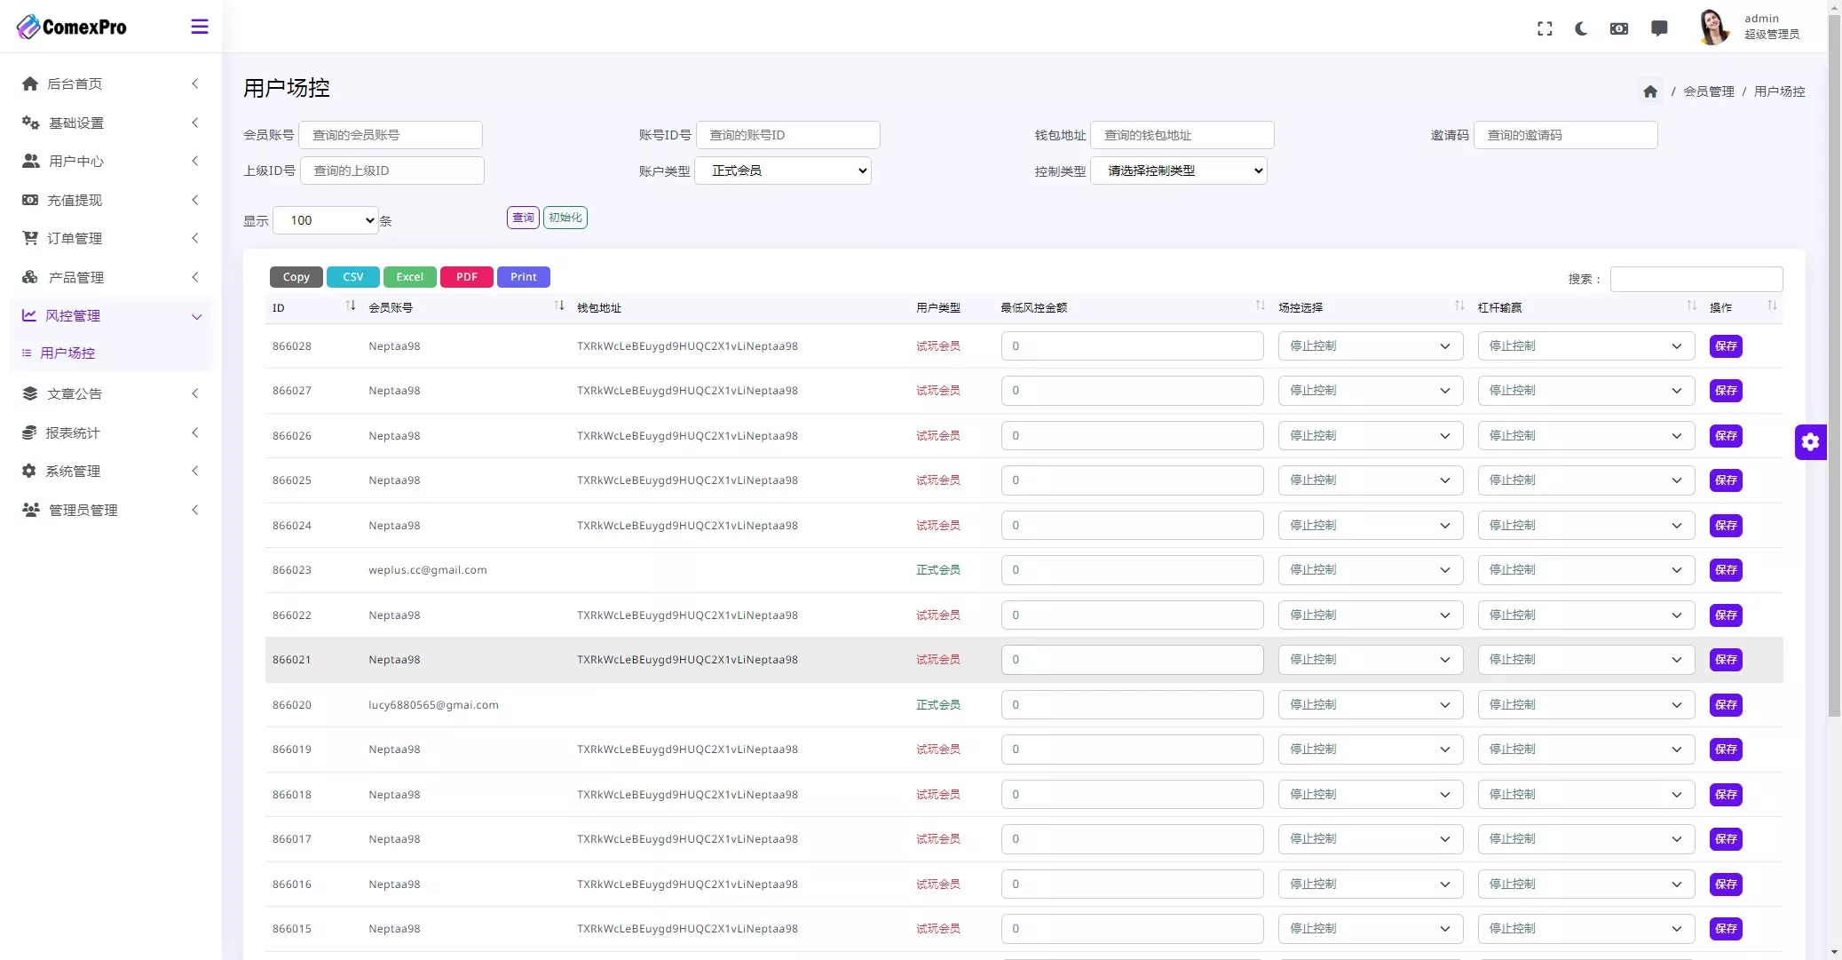This screenshot has width=1842, height=960.
Task: Change the 显示 100 rows-per-page dropdown
Action: point(326,220)
